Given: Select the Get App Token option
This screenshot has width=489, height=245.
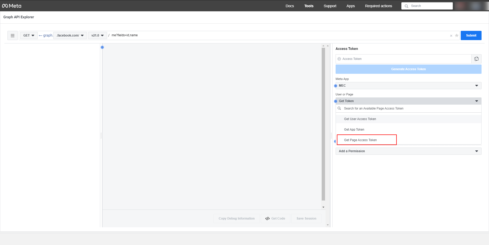Looking at the screenshot, I should pyautogui.click(x=354, y=130).
